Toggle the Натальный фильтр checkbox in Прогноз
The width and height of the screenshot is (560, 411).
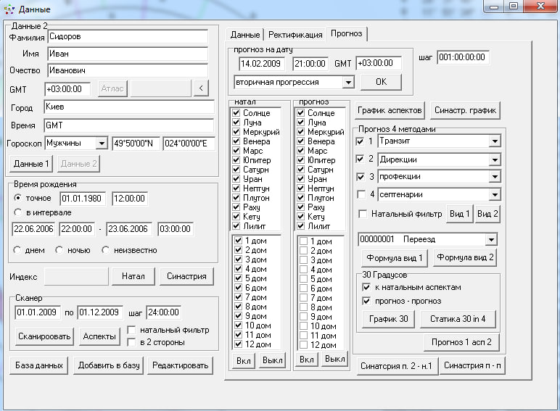click(x=363, y=214)
